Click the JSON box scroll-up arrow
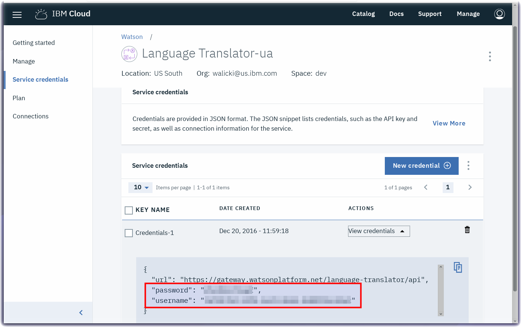Viewport: 521px width, 327px height. [x=441, y=267]
